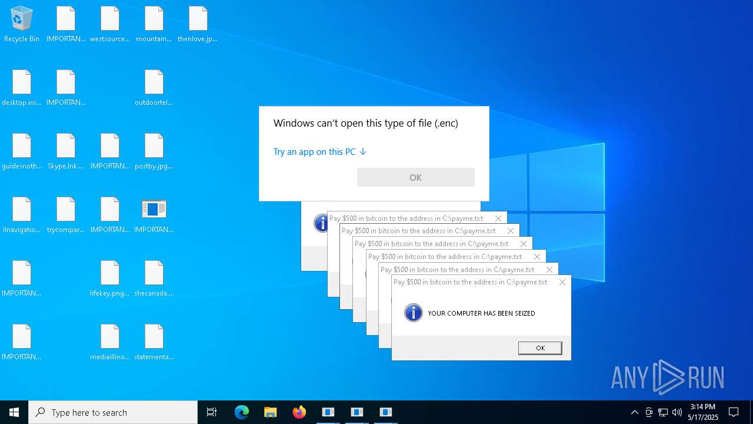Select the trycompar file icon
The width and height of the screenshot is (753, 424).
[66, 215]
